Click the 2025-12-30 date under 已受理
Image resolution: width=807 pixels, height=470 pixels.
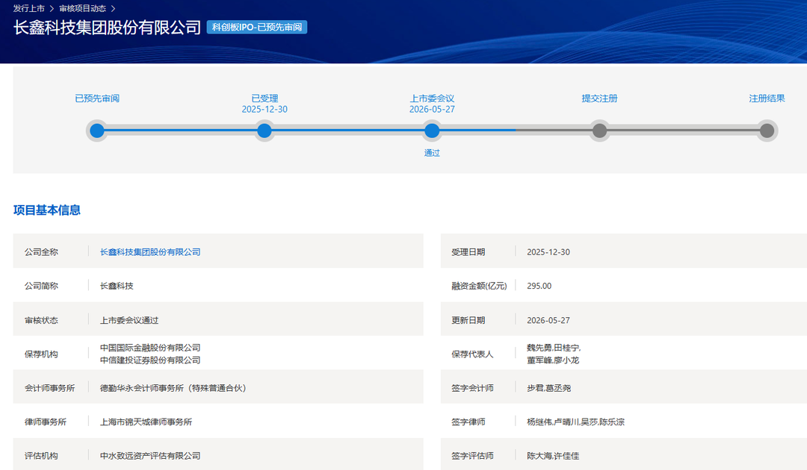265,110
